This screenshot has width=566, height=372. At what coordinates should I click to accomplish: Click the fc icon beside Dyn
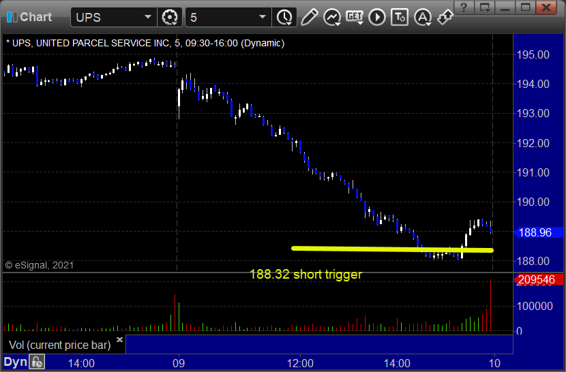37,362
